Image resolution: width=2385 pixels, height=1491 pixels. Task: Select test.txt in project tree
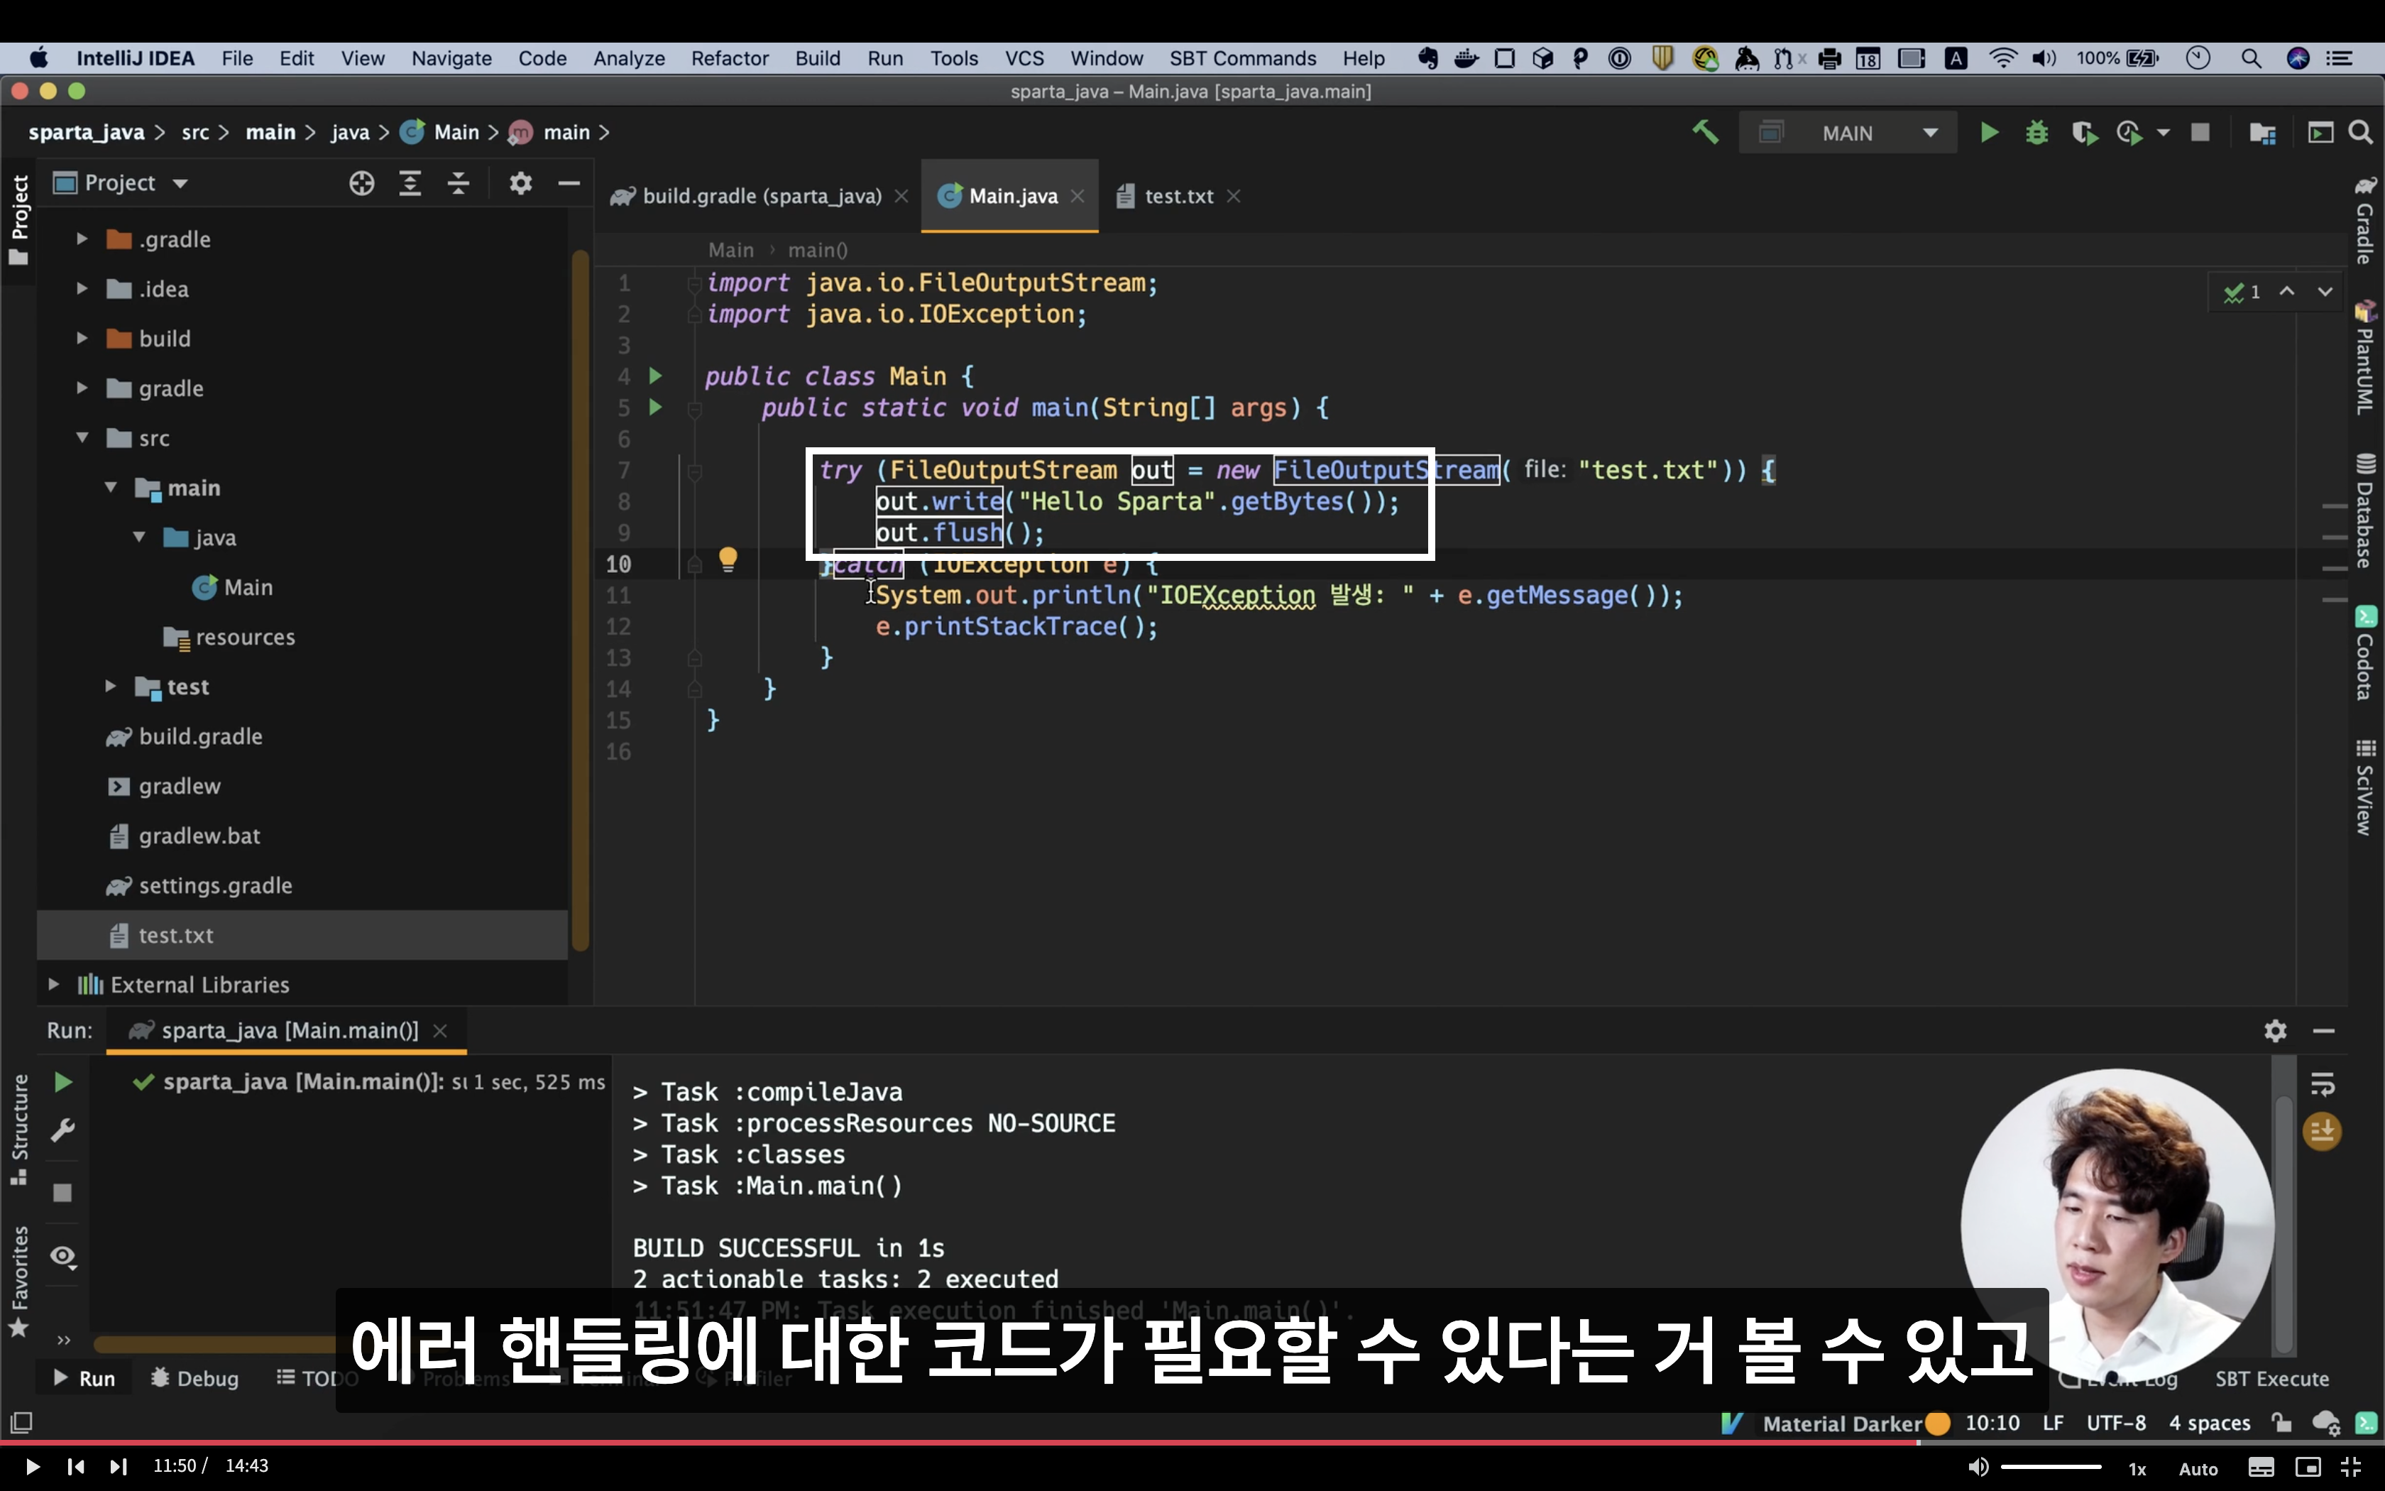point(302,935)
